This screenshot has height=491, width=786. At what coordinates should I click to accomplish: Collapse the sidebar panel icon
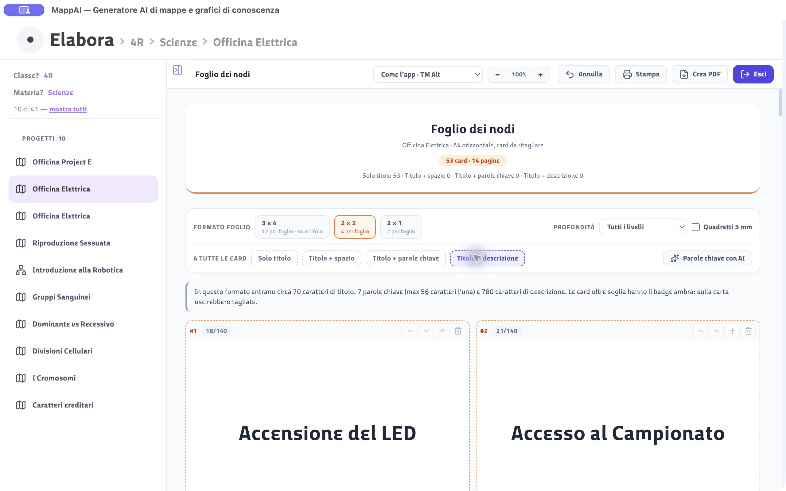pyautogui.click(x=177, y=70)
